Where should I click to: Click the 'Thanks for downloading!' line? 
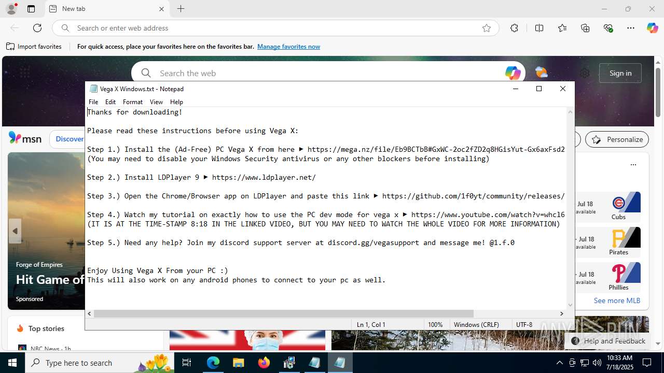pyautogui.click(x=135, y=112)
